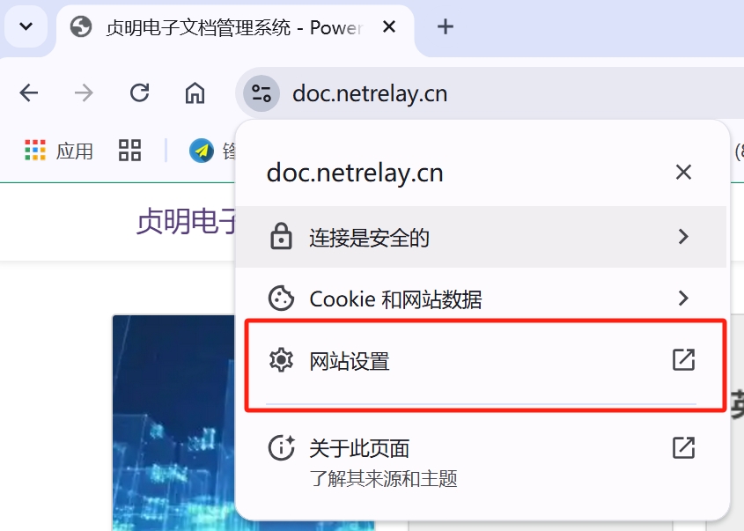Click the site information tune icon

point(261,93)
